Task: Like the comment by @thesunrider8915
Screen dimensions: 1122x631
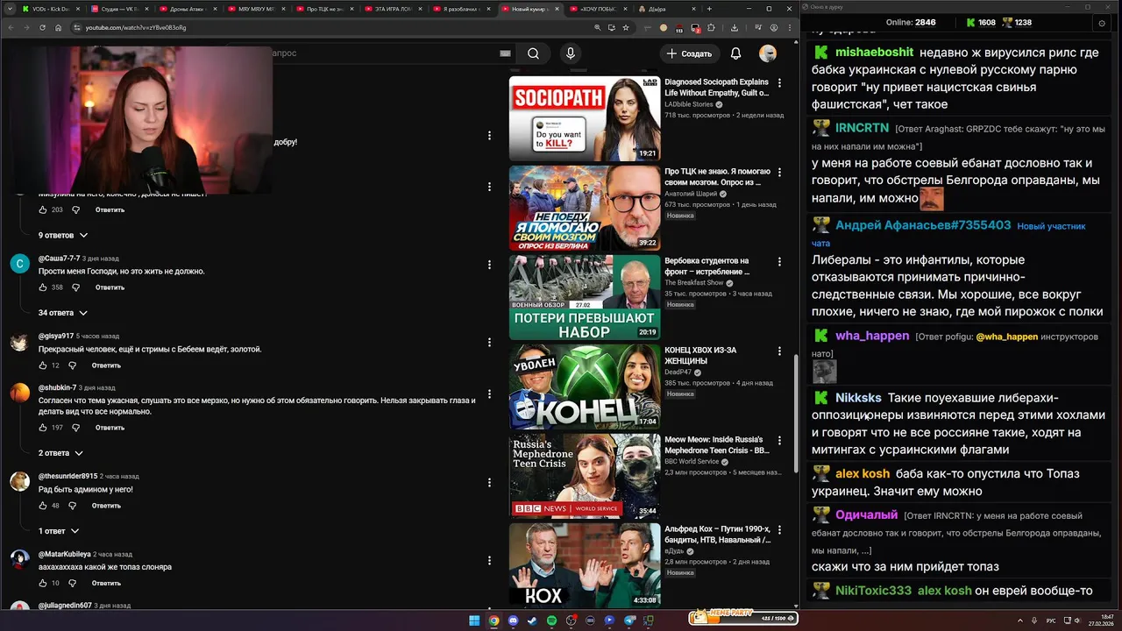Action: point(43,506)
